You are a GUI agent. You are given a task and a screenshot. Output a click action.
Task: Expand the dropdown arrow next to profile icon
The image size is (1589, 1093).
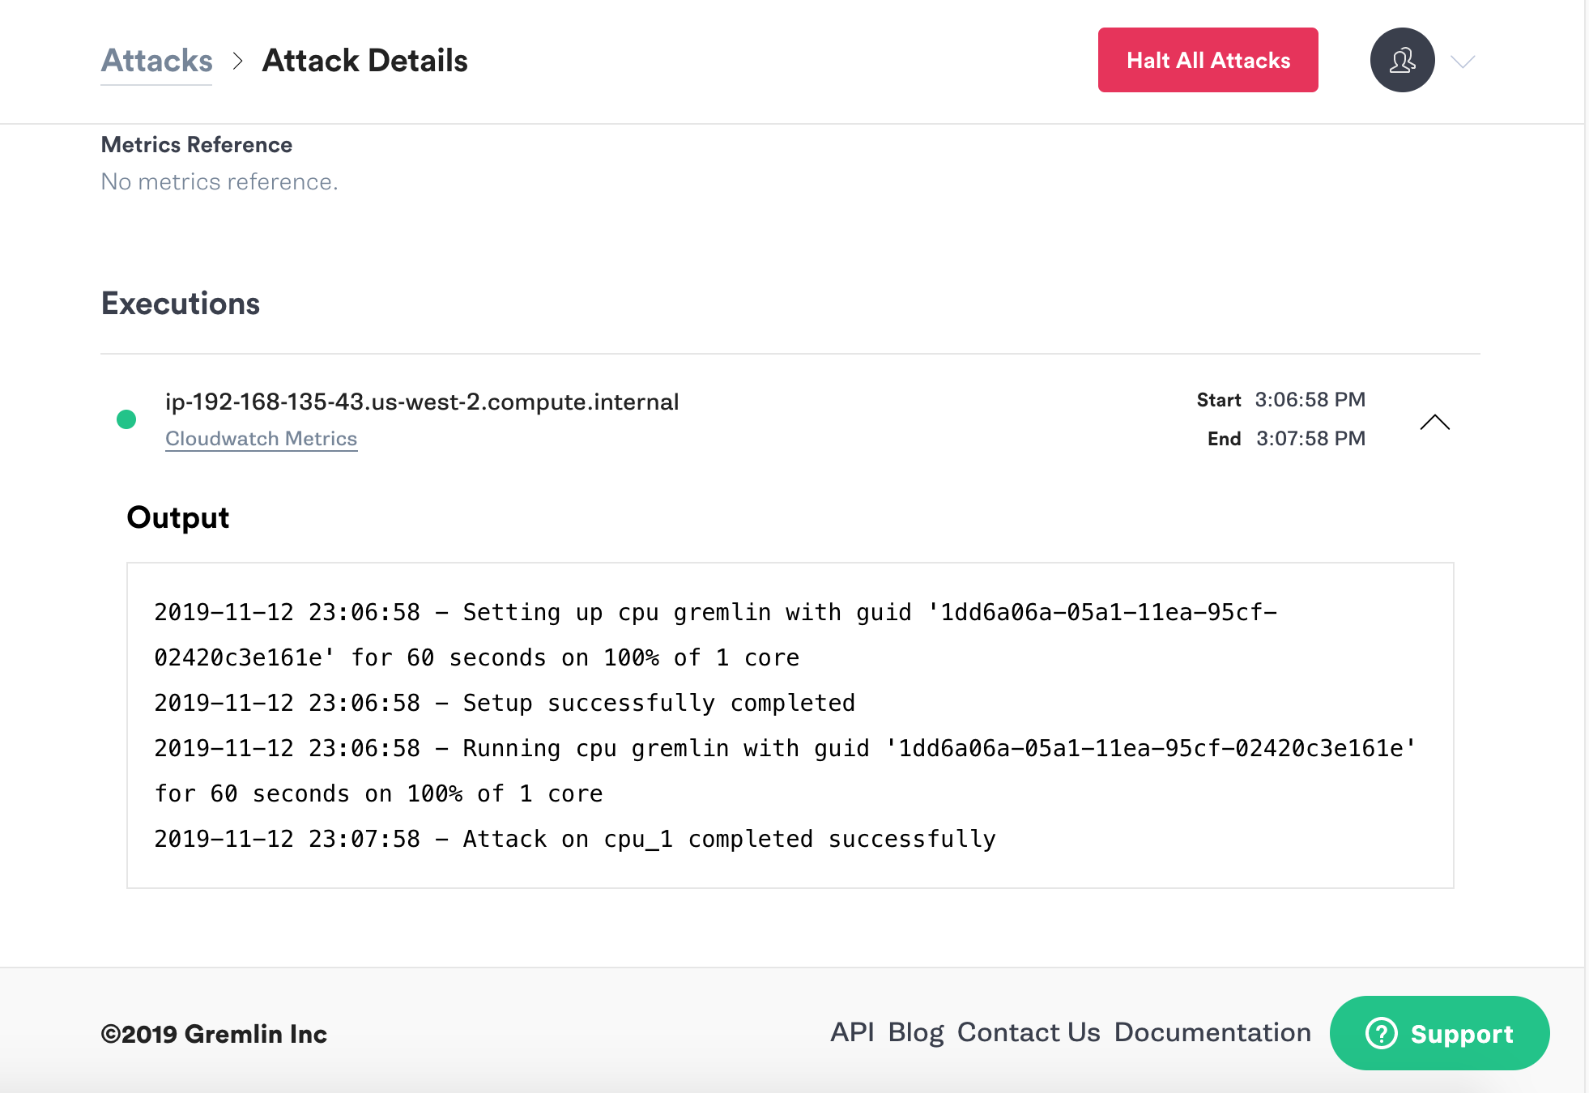1462,62
